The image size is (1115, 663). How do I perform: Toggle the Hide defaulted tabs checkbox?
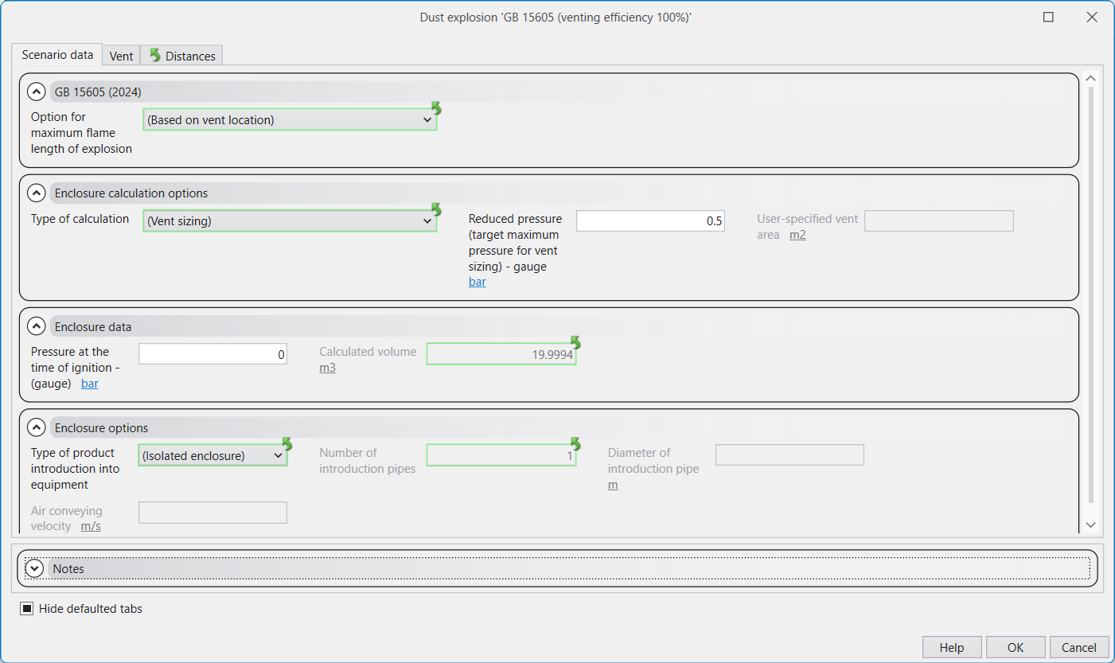tap(27, 609)
